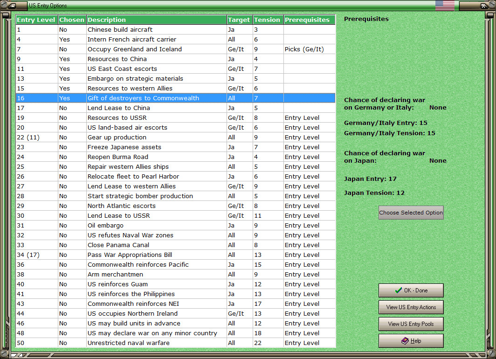Viewport: 496px width, 359px height.
Task: Click the purple book Help icon
Action: pos(405,341)
